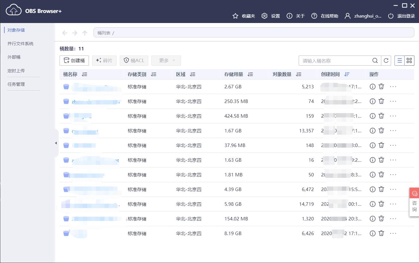Refresh the bucket list
The height and width of the screenshot is (263, 419).
(386, 60)
